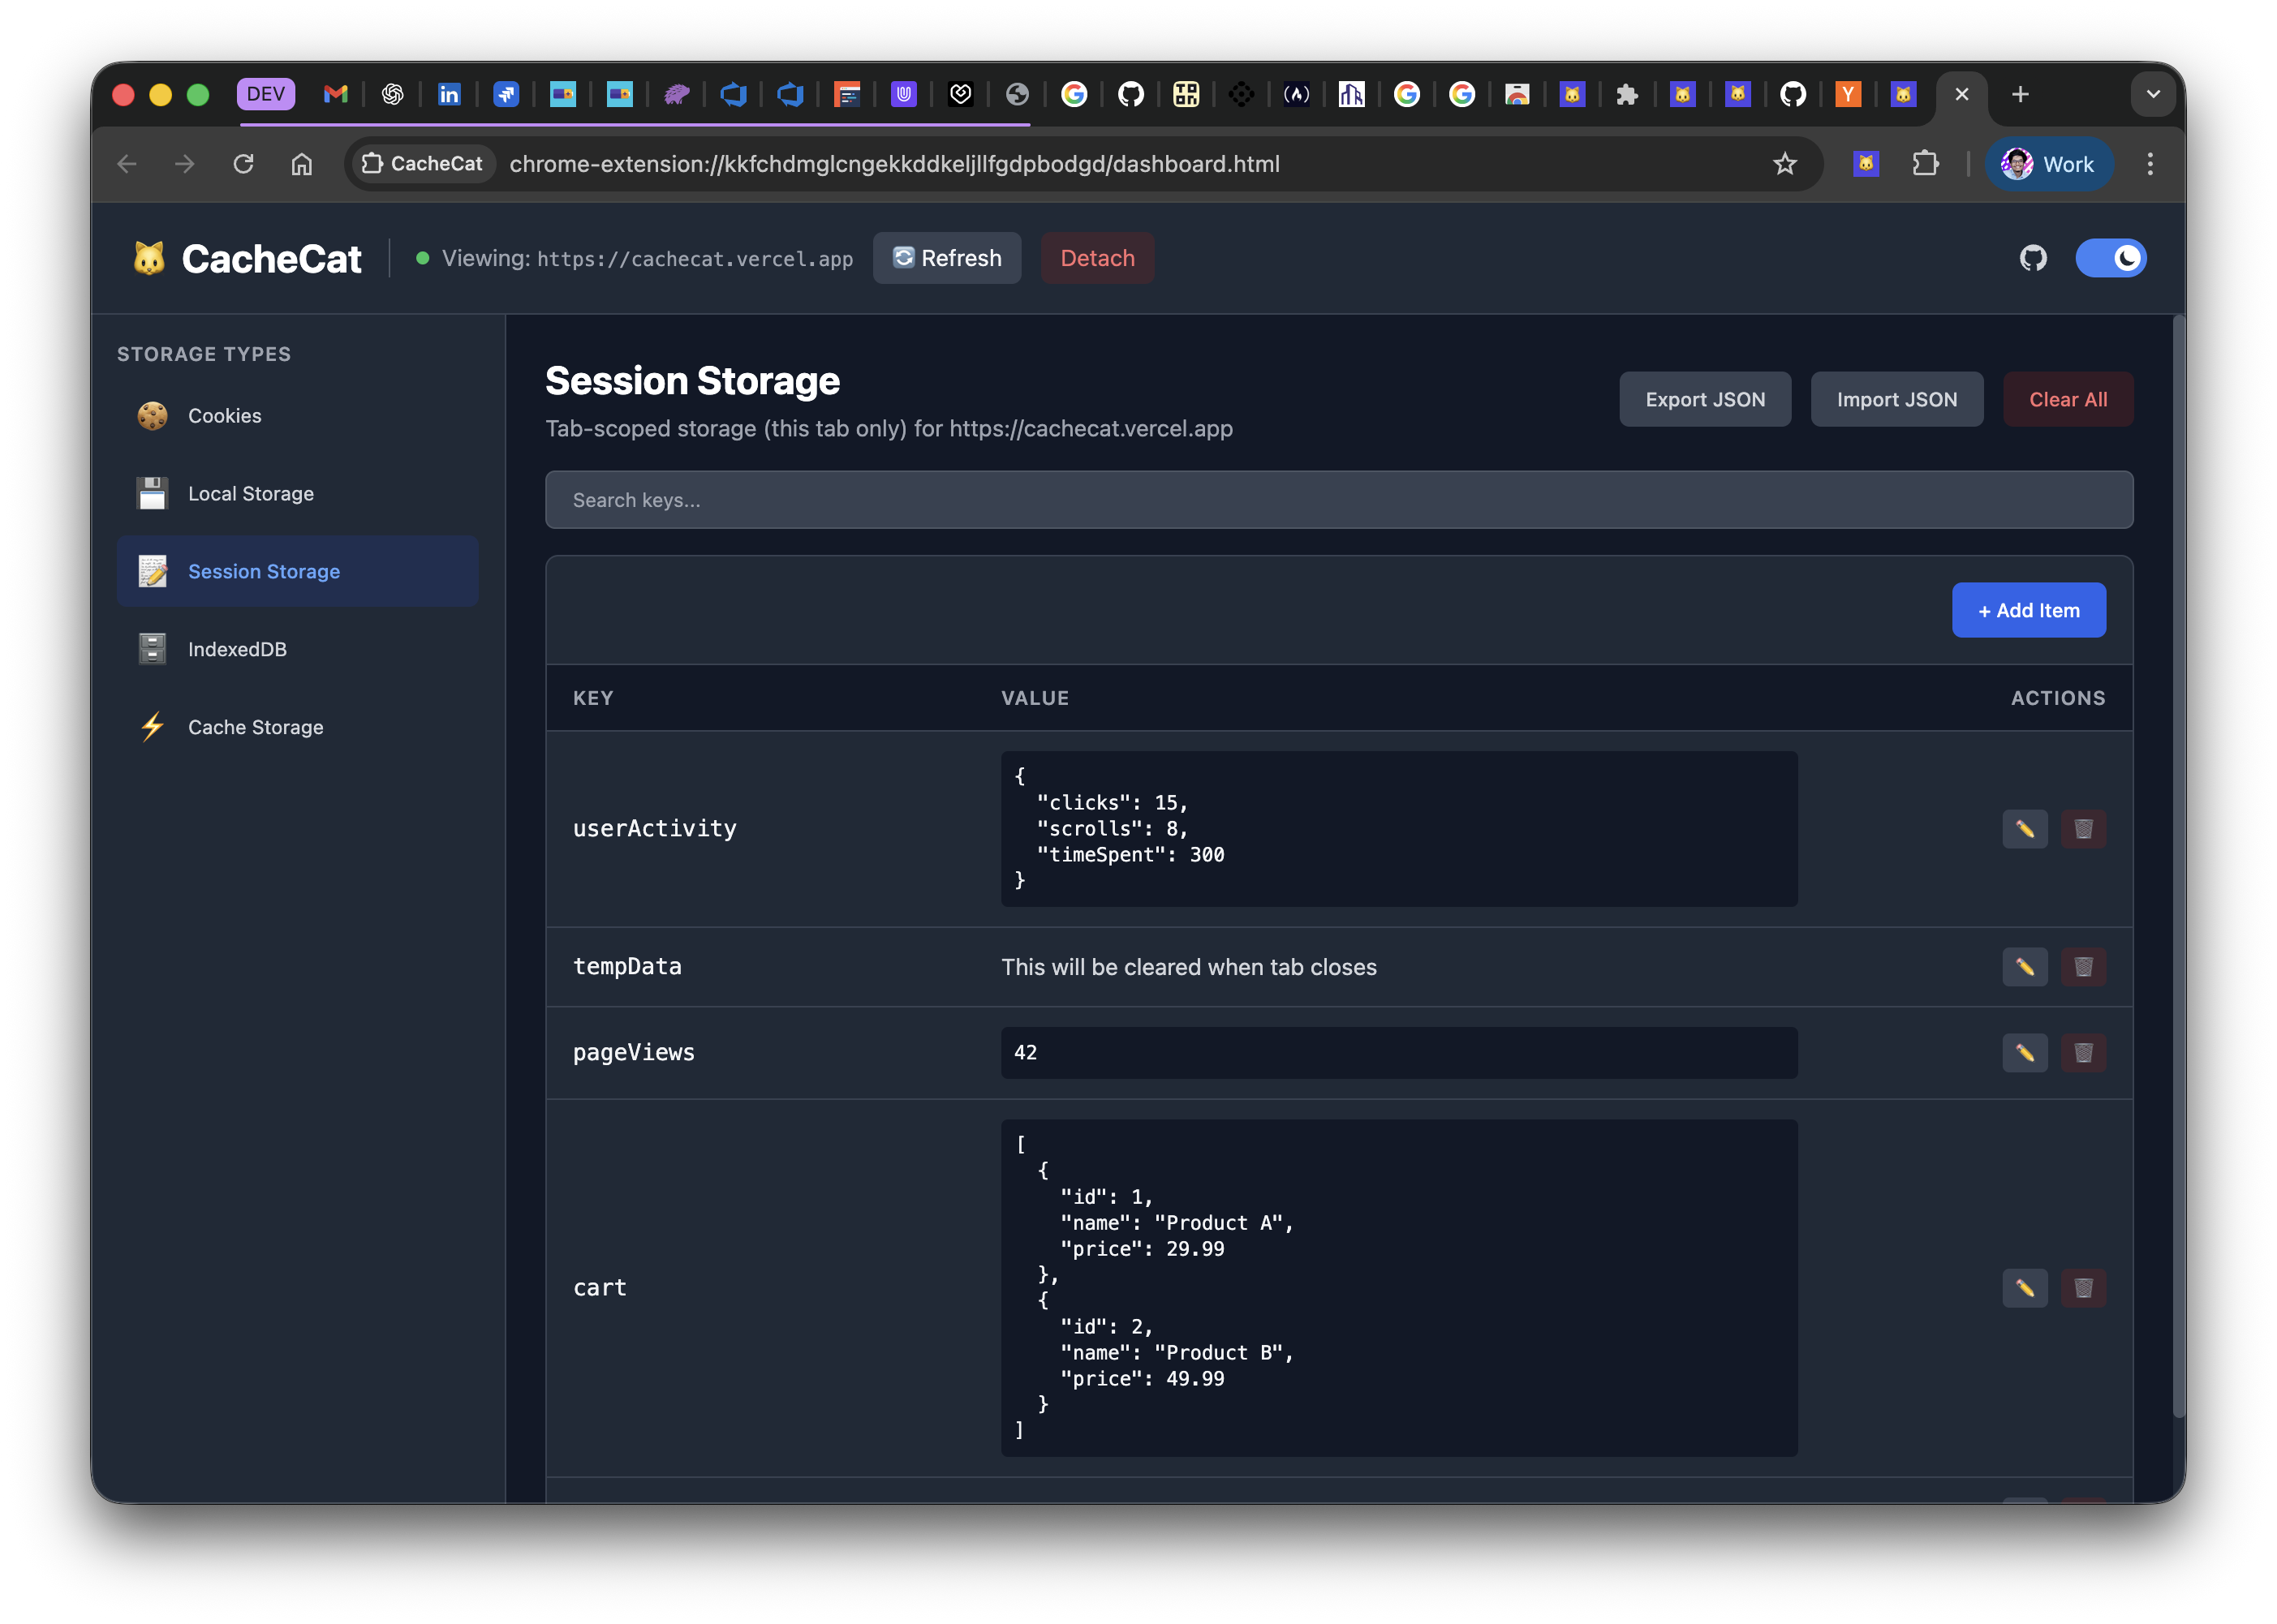The image size is (2277, 1624).
Task: Open the Chrome extensions puzzle icon
Action: pos(1926,164)
